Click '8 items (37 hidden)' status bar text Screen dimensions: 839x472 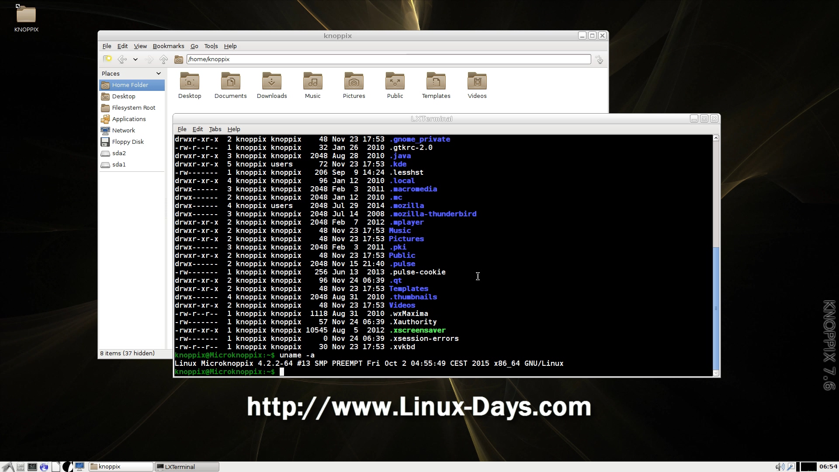(127, 353)
